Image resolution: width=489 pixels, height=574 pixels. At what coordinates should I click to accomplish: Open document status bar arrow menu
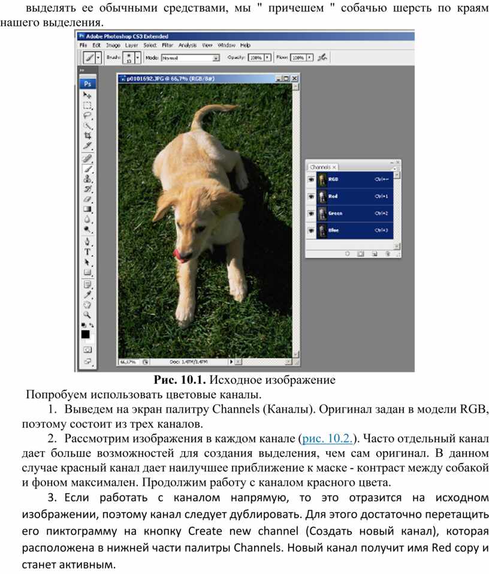click(231, 362)
